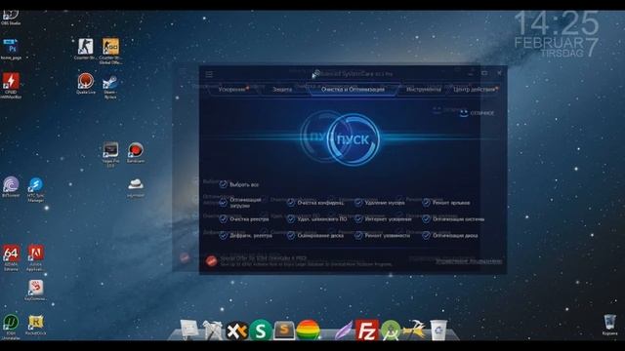The width and height of the screenshot is (625, 351).
Task: Switch to the Ускорение tab
Action: point(233,89)
